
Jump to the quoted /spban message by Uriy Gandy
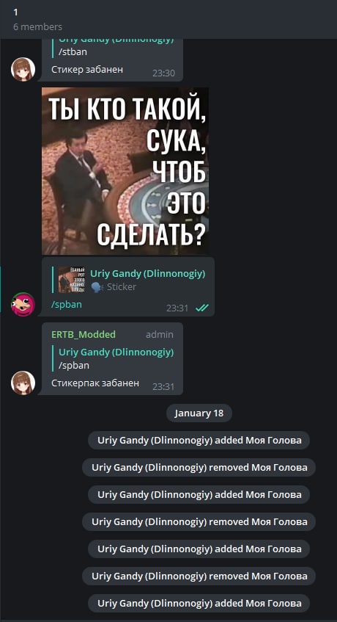(x=115, y=358)
